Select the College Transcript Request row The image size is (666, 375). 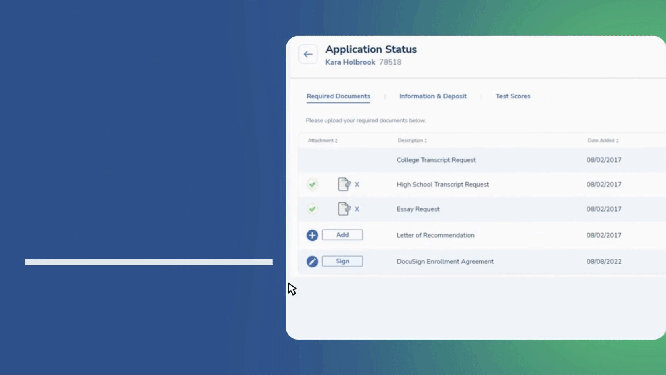click(436, 160)
